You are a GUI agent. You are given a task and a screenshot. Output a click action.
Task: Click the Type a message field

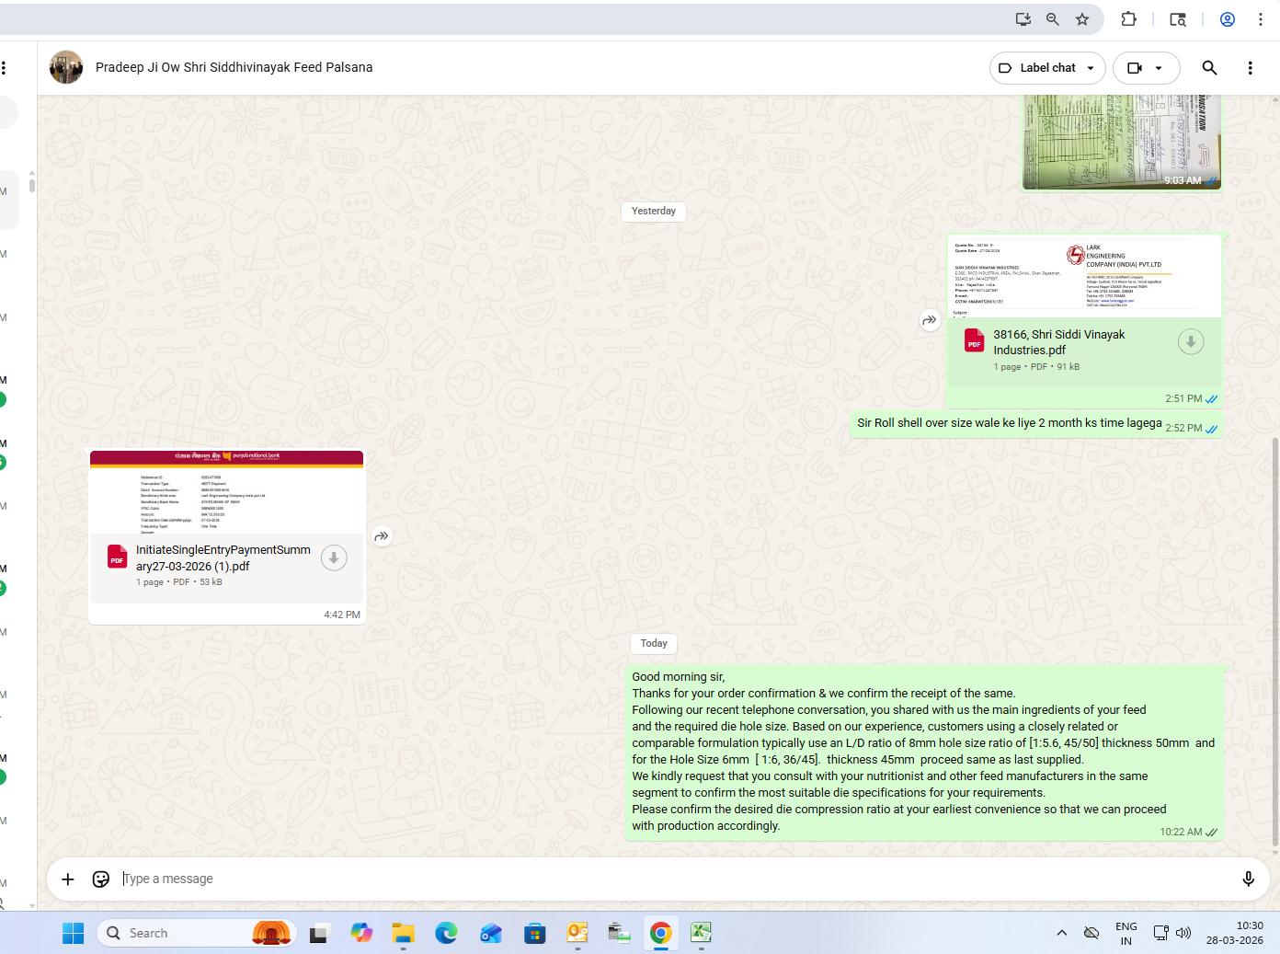(x=644, y=879)
